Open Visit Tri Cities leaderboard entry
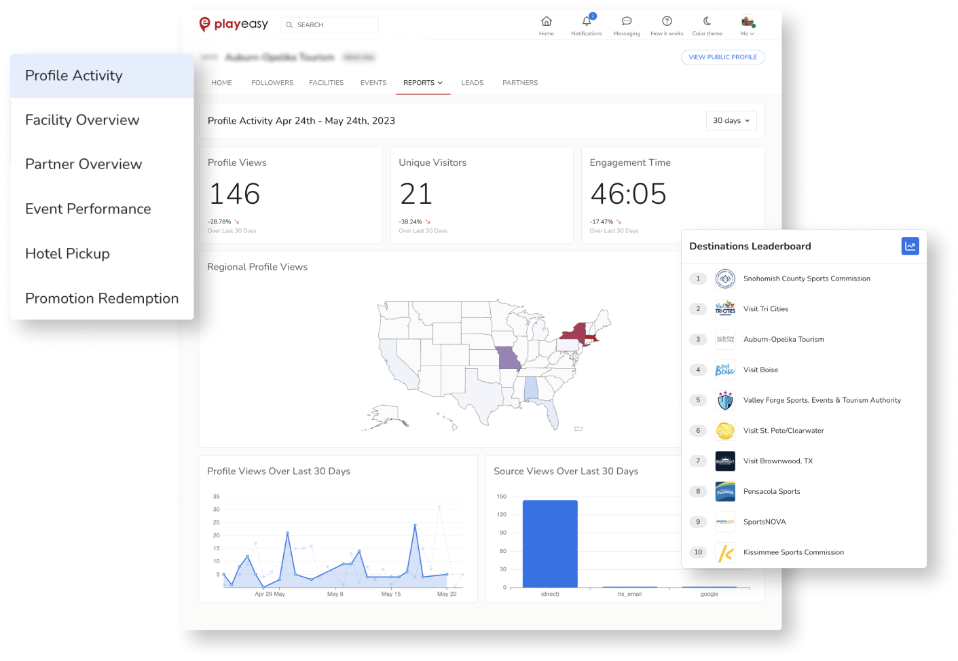 pos(766,309)
